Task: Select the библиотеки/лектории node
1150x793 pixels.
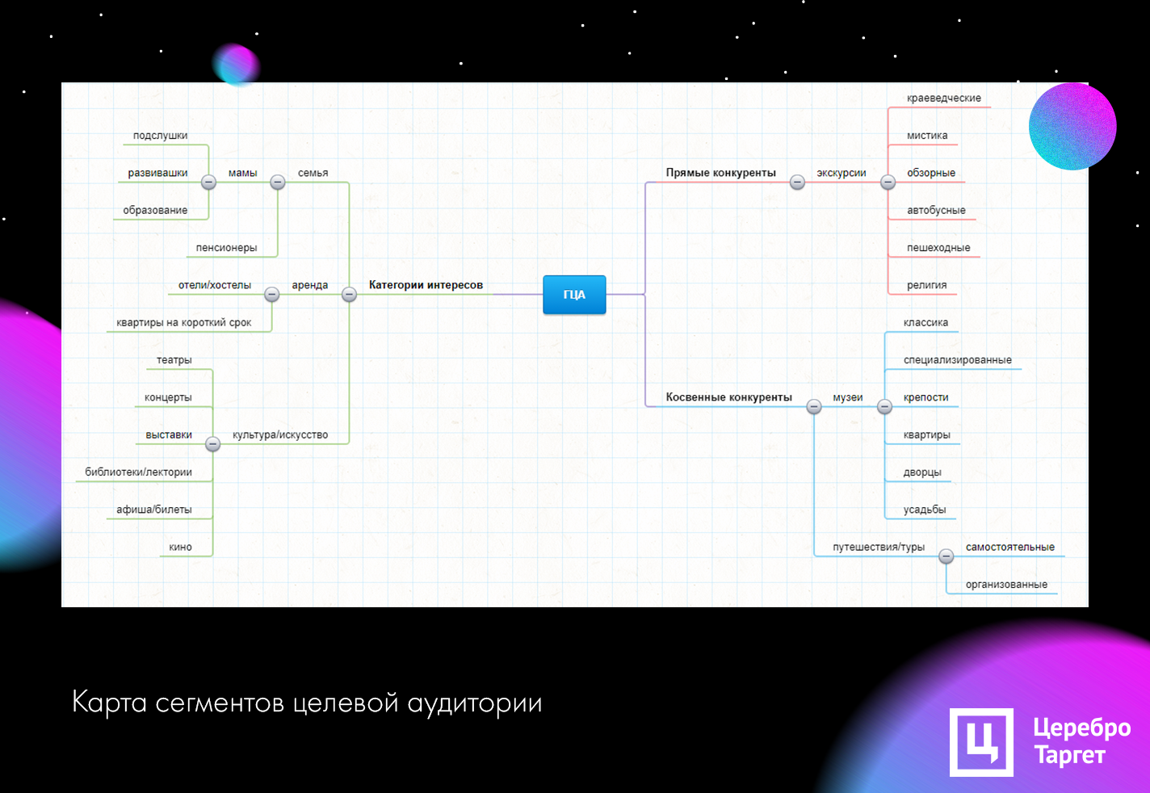Action: [x=138, y=472]
